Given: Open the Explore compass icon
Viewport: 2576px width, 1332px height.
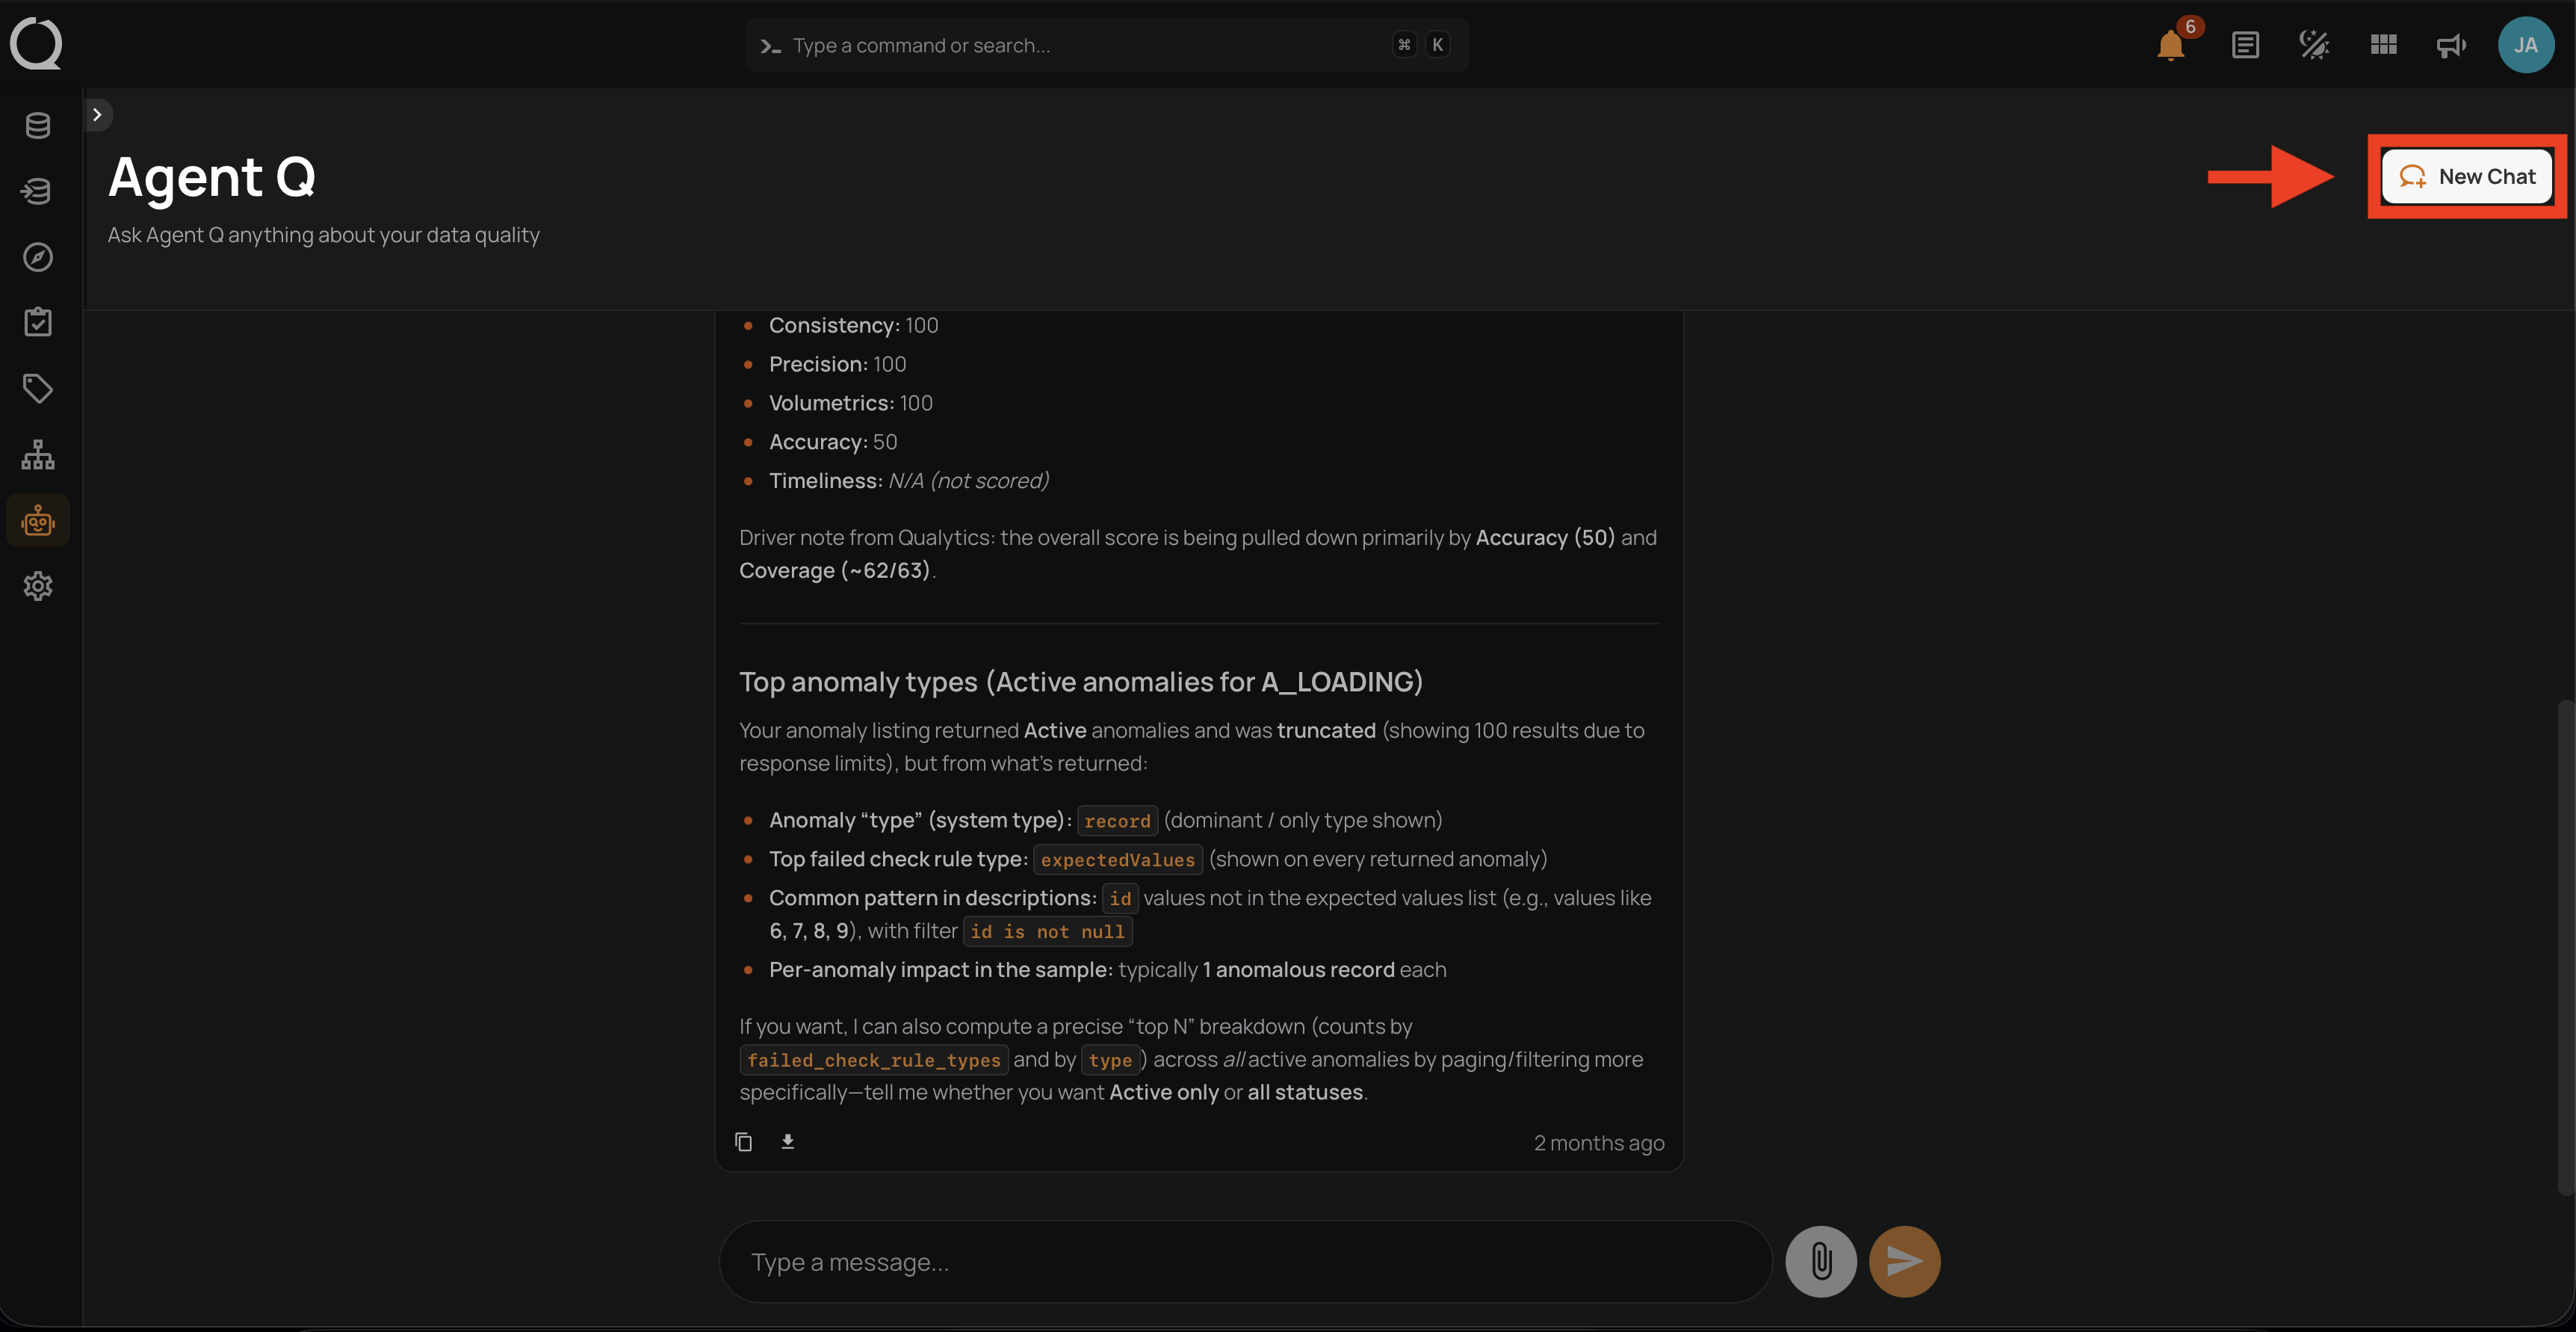Looking at the screenshot, I should [38, 257].
